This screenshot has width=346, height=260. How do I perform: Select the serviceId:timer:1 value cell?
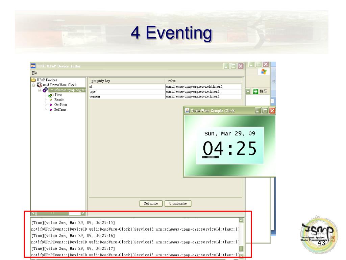[x=203, y=86]
